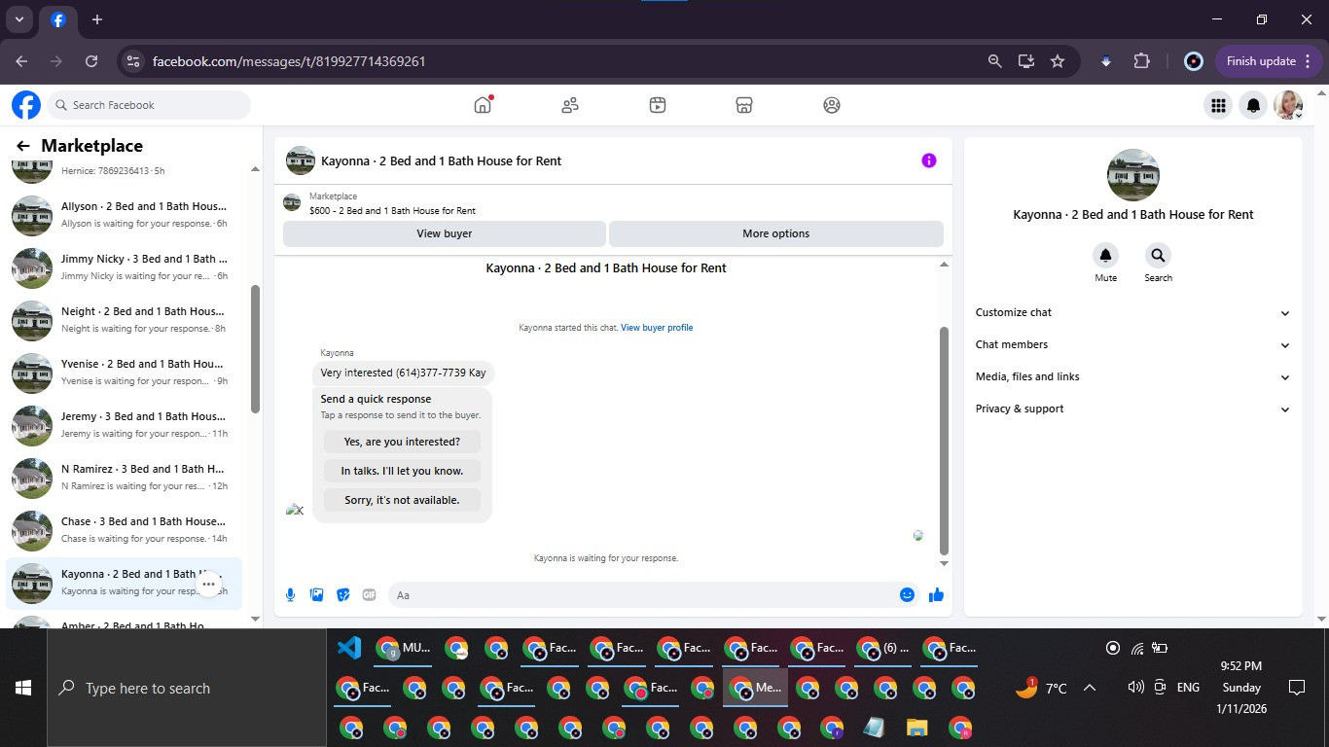The height and width of the screenshot is (747, 1329).
Task: Open the Facebook menu grid icon
Action: click(1217, 105)
